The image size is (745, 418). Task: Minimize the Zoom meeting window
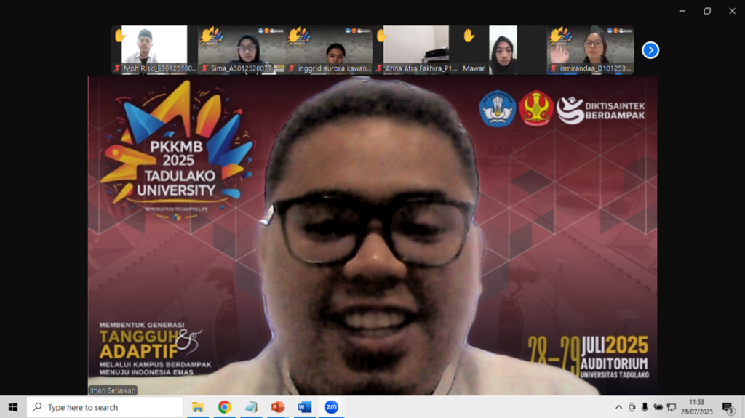tap(682, 11)
